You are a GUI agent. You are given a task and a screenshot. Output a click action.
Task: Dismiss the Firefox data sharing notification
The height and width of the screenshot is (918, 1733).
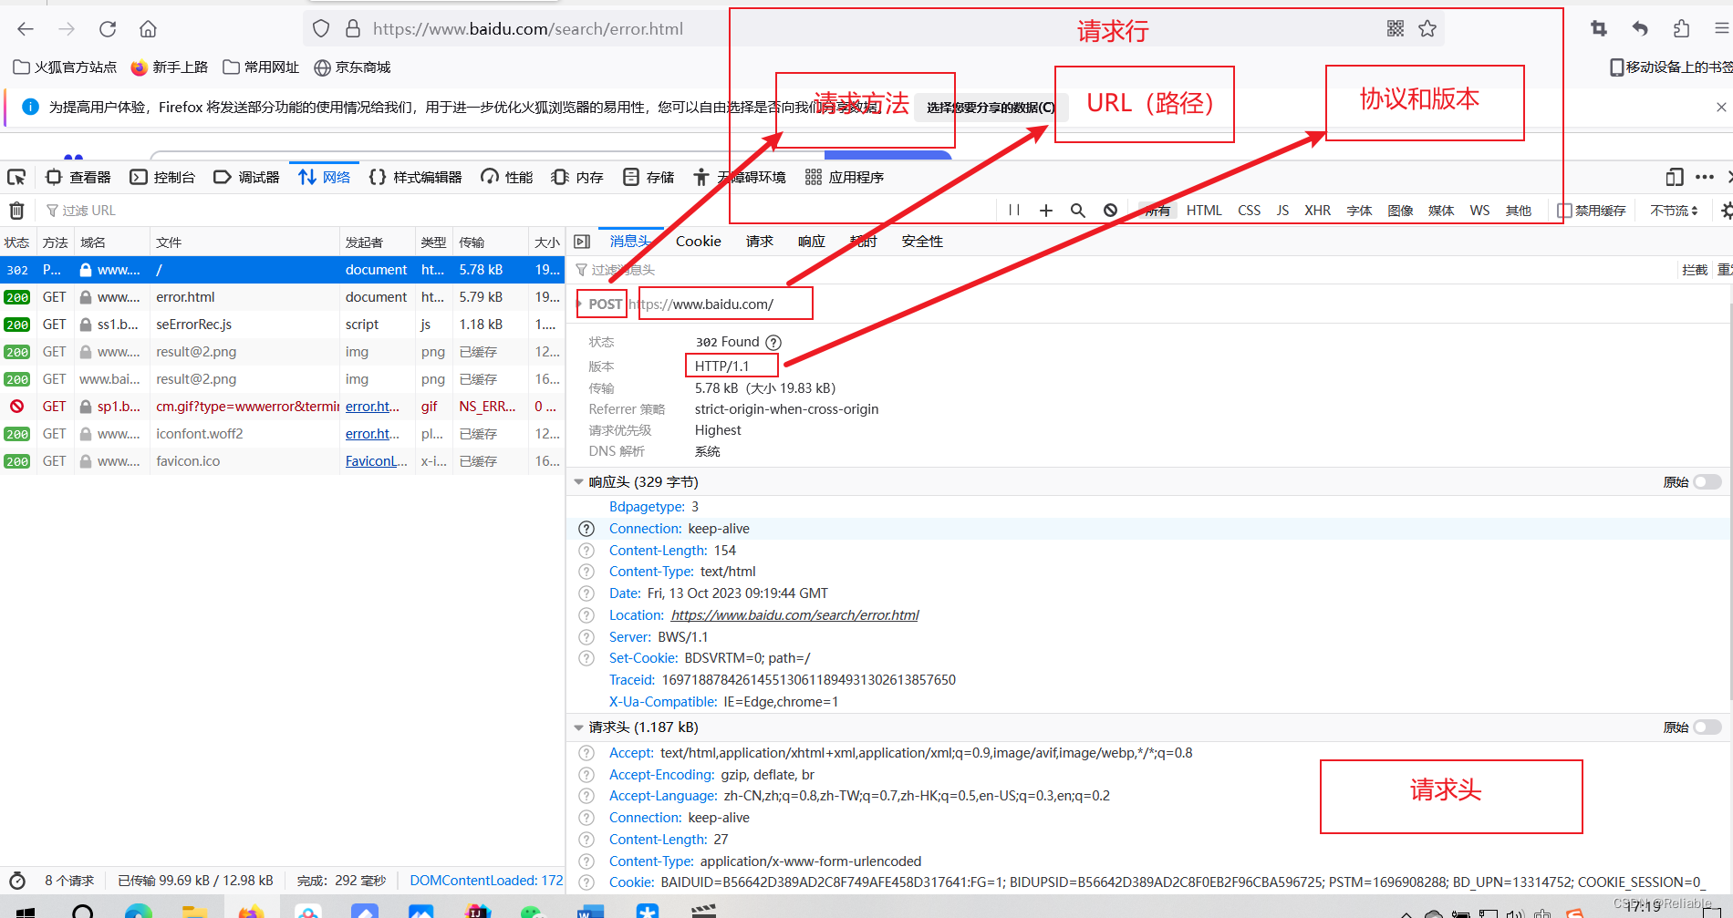click(1721, 108)
